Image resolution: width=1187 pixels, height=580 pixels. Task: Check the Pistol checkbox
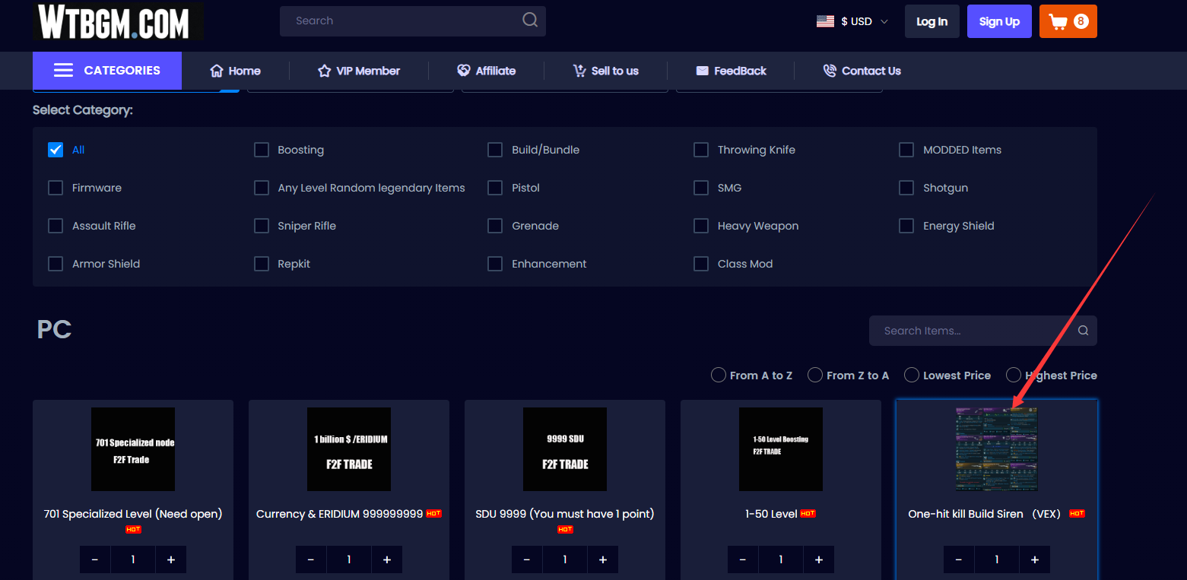click(x=495, y=188)
